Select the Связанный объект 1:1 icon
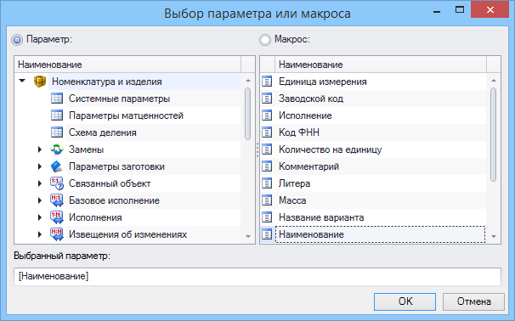 (57, 183)
